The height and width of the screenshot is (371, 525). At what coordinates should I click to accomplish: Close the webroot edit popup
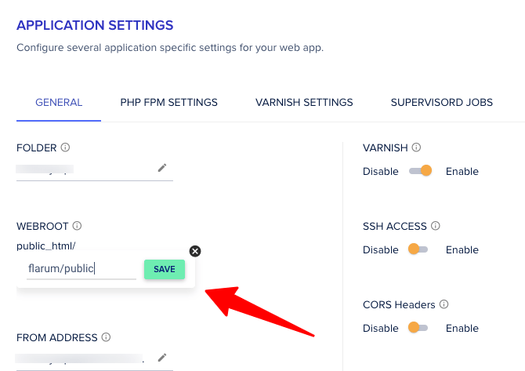click(195, 251)
